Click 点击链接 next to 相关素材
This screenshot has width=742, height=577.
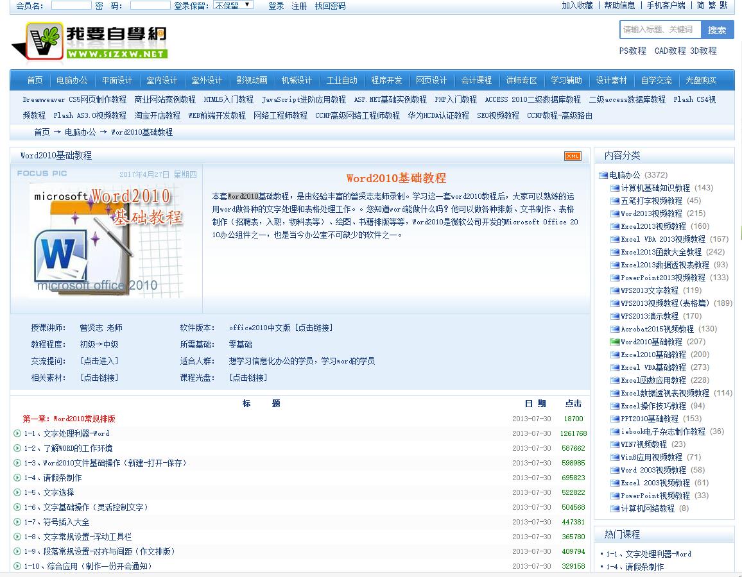[x=99, y=378]
